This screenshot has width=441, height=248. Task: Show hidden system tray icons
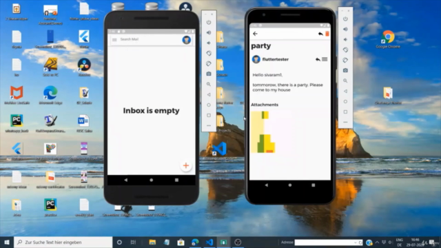click(377, 242)
